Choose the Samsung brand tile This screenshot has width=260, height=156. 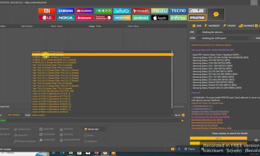click(66, 11)
